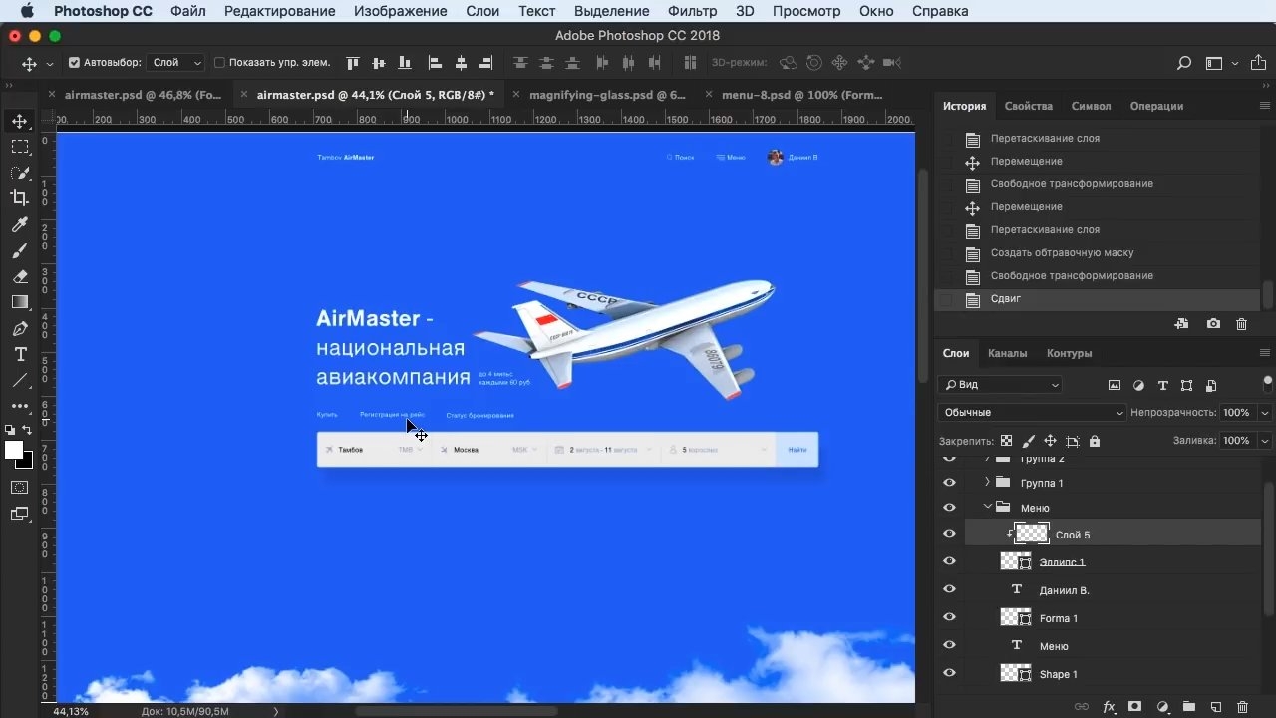Viewport: 1276px width, 718px height.
Task: Switch to the magnifying-glass.psd document tab
Action: pyautogui.click(x=607, y=95)
